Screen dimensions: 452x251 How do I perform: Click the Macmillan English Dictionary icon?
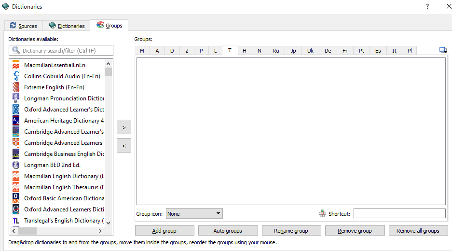point(16,176)
